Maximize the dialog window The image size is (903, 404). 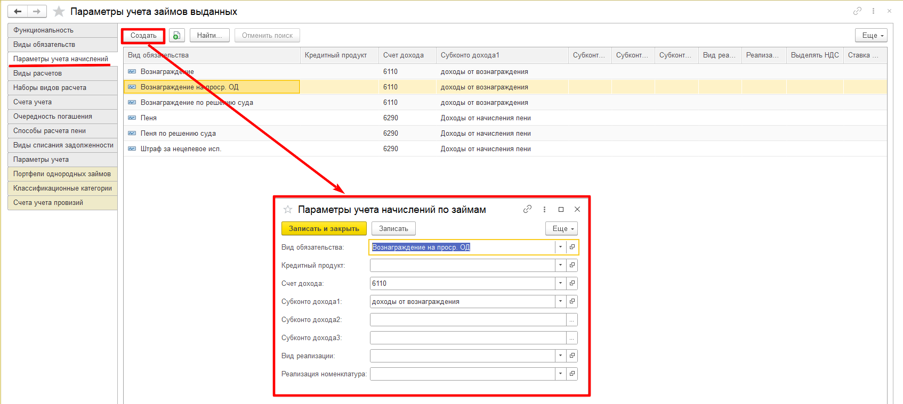pos(561,209)
